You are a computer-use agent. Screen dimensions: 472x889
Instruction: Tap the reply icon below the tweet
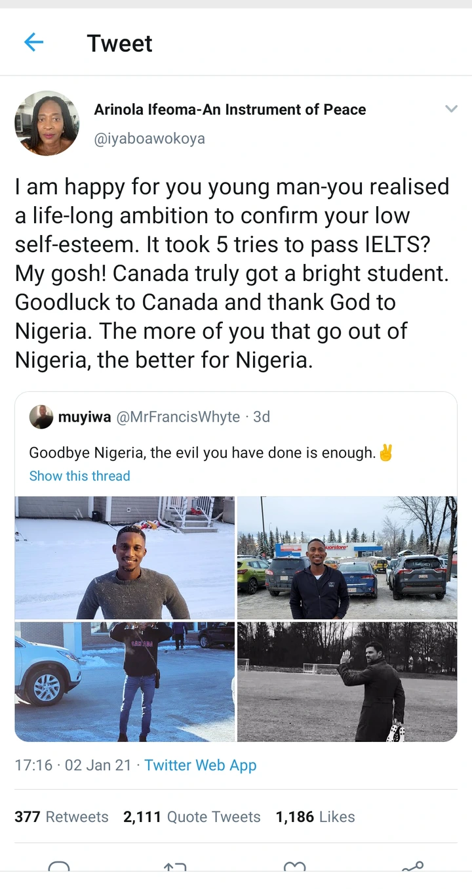(59, 867)
